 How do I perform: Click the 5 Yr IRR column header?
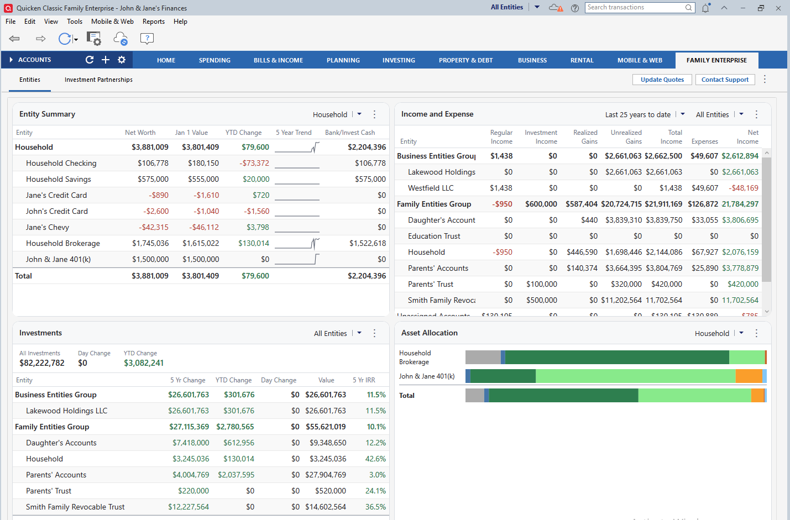pyautogui.click(x=364, y=380)
